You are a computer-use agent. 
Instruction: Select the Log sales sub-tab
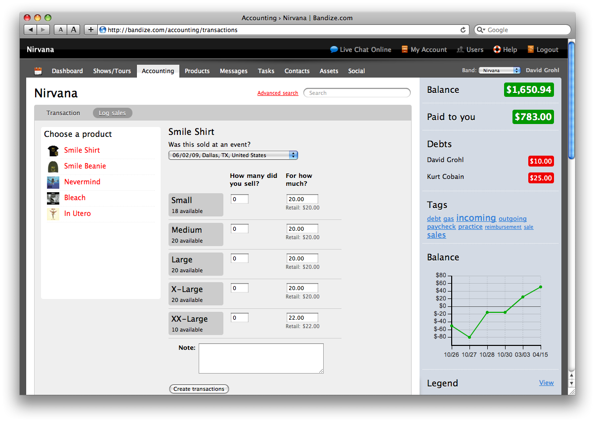tap(112, 113)
